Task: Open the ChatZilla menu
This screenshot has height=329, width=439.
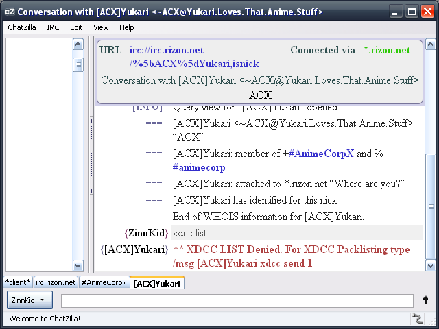Action: [22, 27]
